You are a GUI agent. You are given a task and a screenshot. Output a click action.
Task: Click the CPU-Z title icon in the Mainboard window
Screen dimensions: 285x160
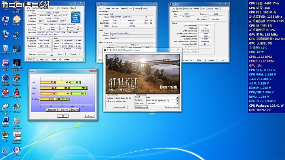tap(98, 4)
